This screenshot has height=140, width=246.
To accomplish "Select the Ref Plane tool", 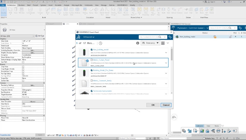I will click(x=207, y=11).
